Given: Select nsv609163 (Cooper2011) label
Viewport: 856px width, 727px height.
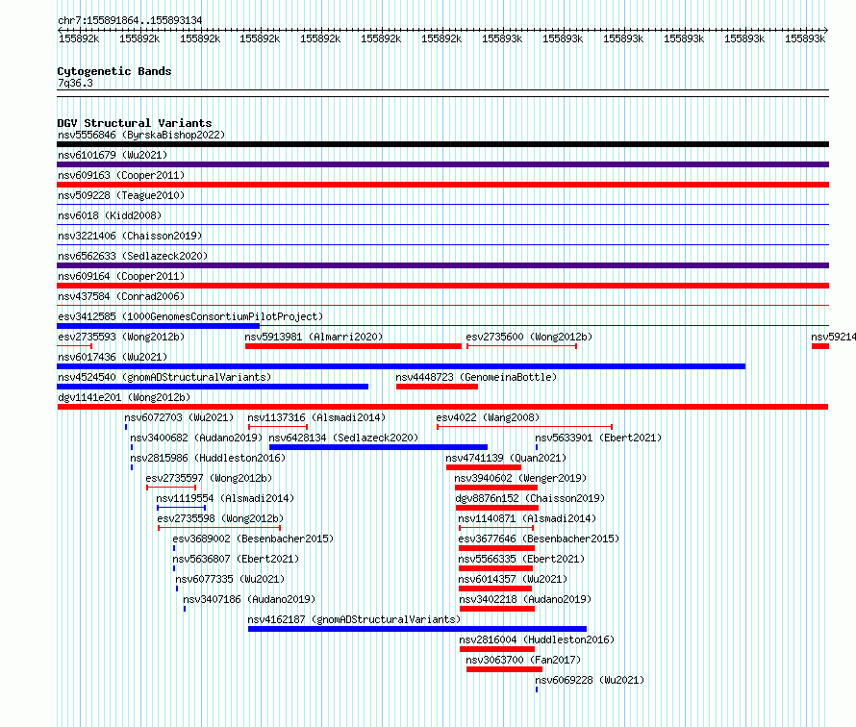Looking at the screenshot, I should click(121, 175).
